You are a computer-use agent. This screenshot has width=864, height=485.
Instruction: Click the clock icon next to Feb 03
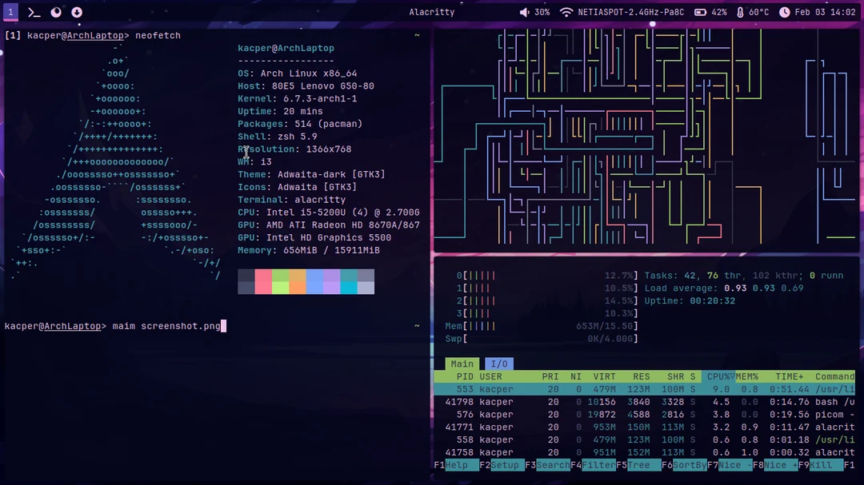click(784, 12)
